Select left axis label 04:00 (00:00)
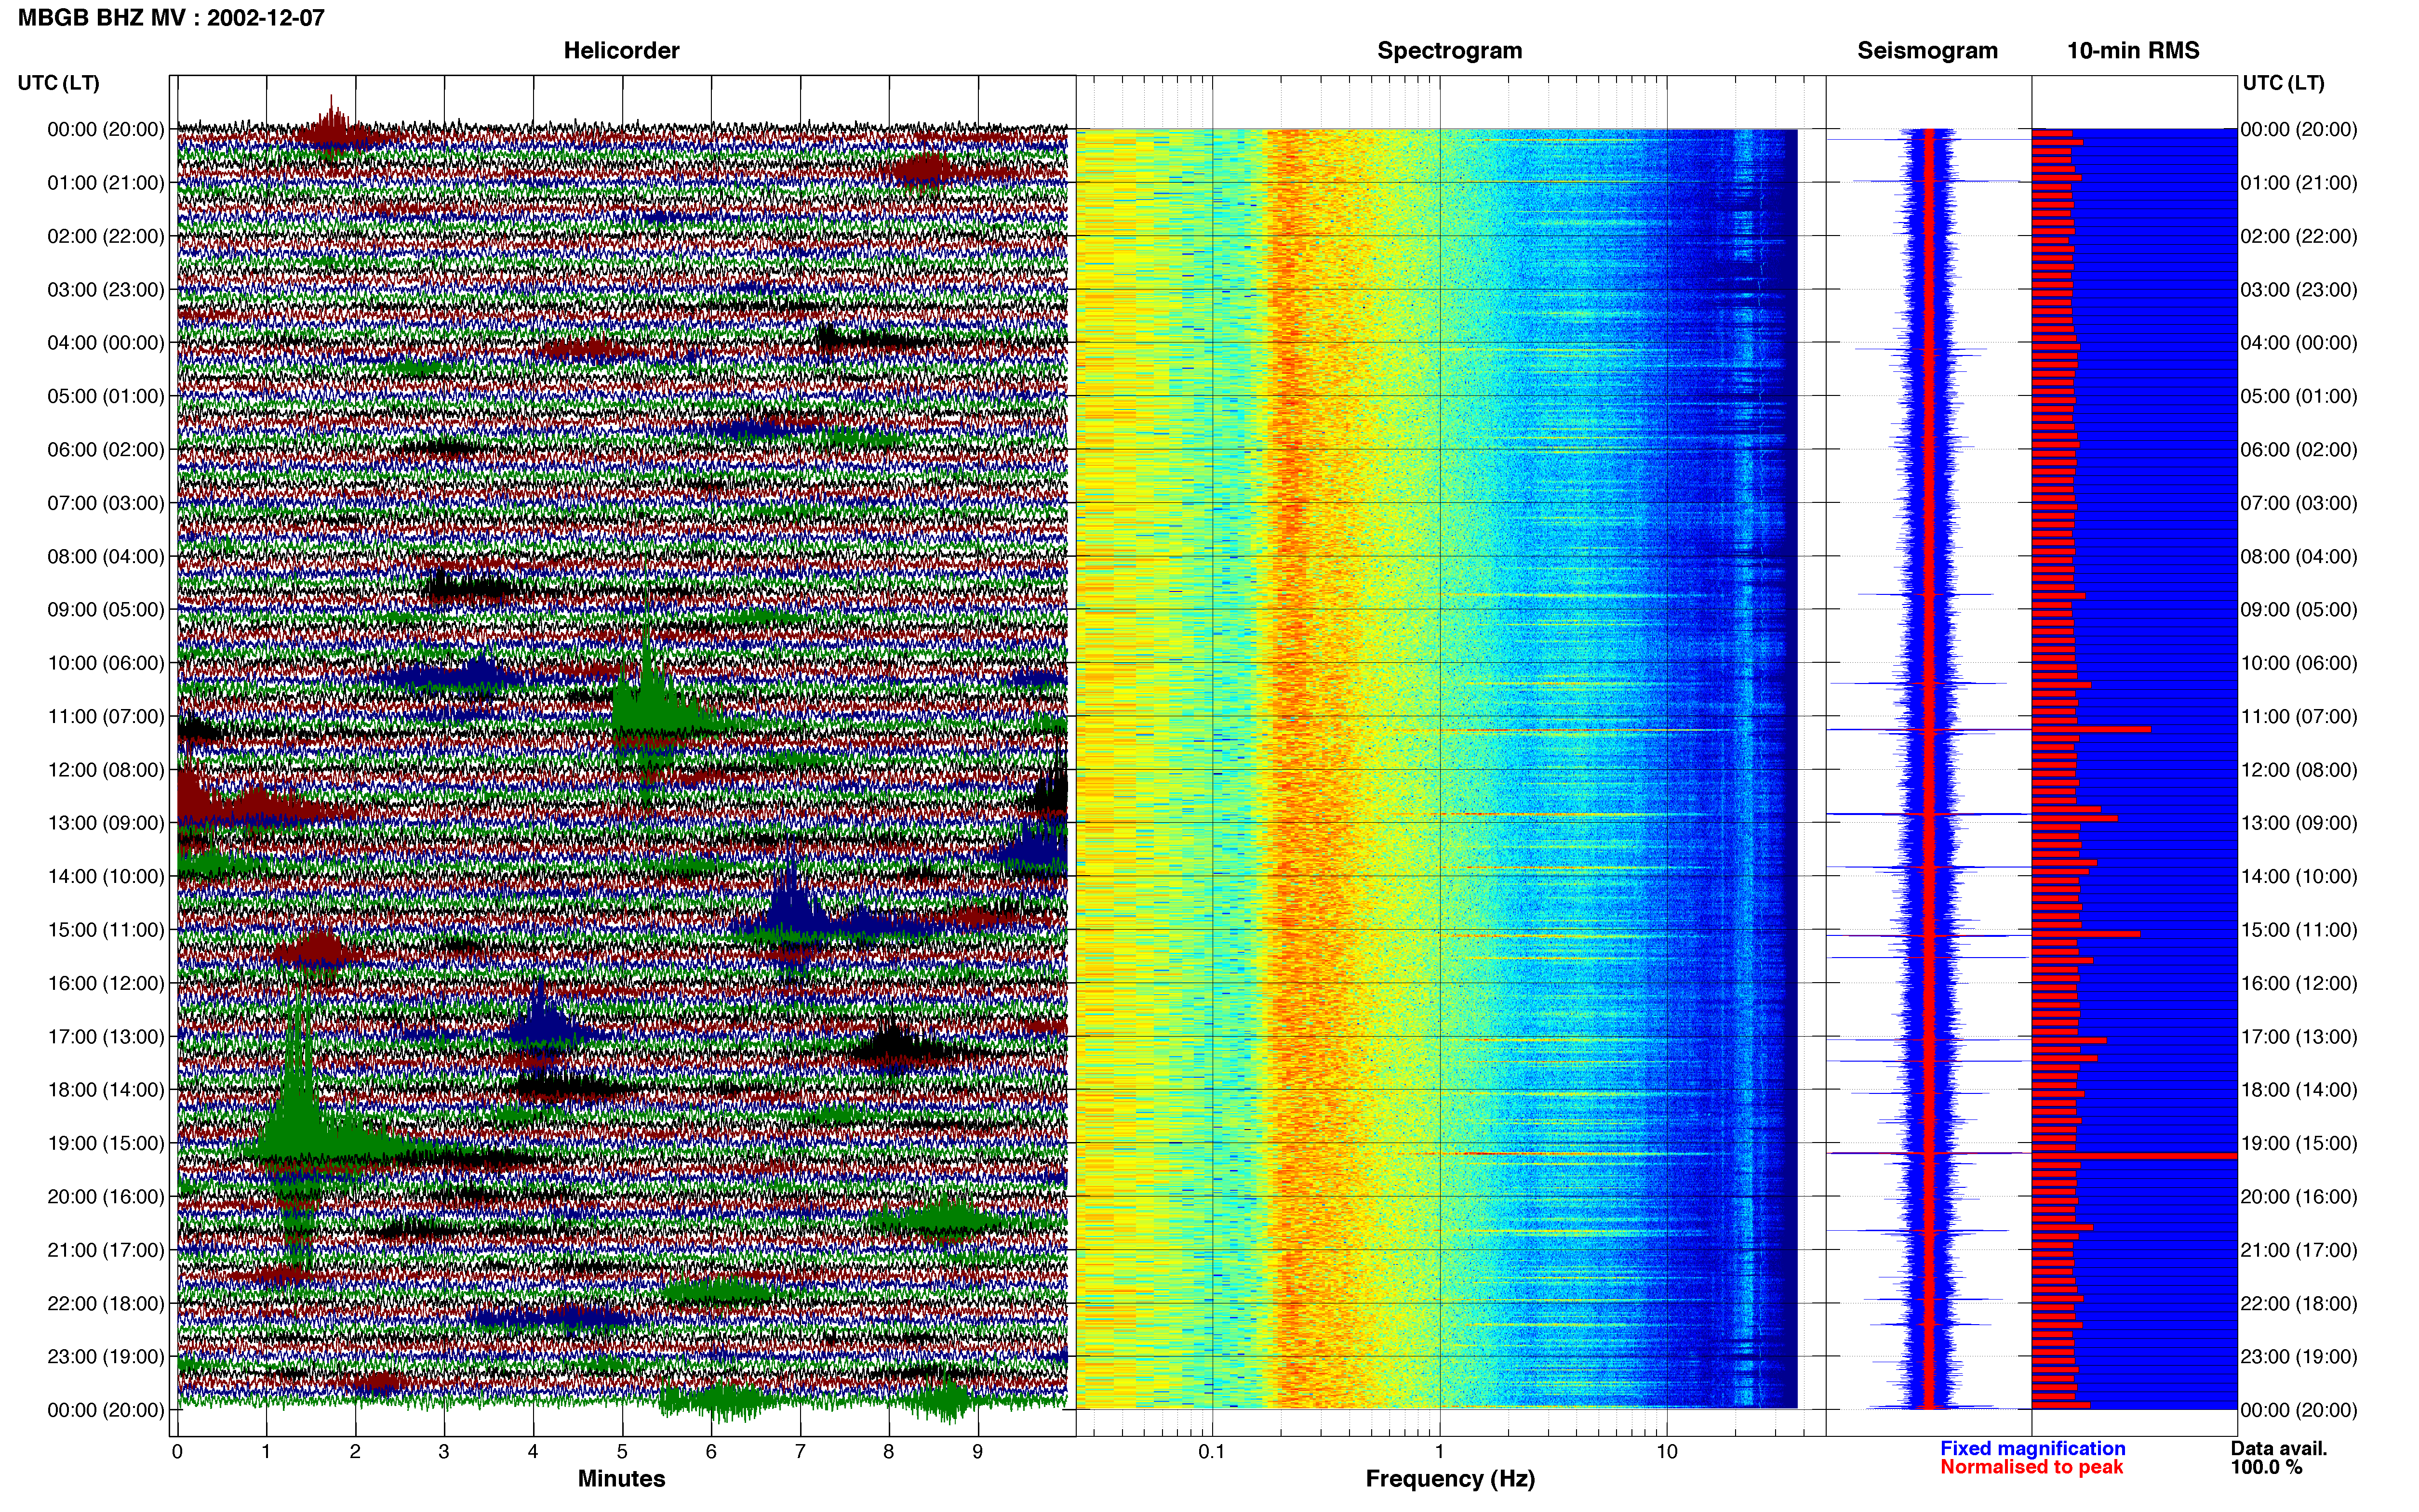The image size is (2419, 1512). [x=106, y=343]
